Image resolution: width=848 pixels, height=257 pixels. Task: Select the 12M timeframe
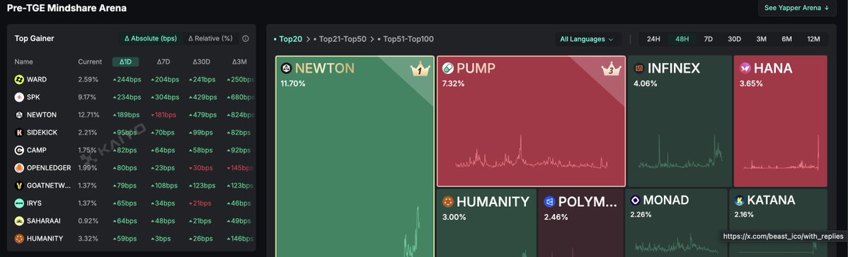(x=813, y=39)
